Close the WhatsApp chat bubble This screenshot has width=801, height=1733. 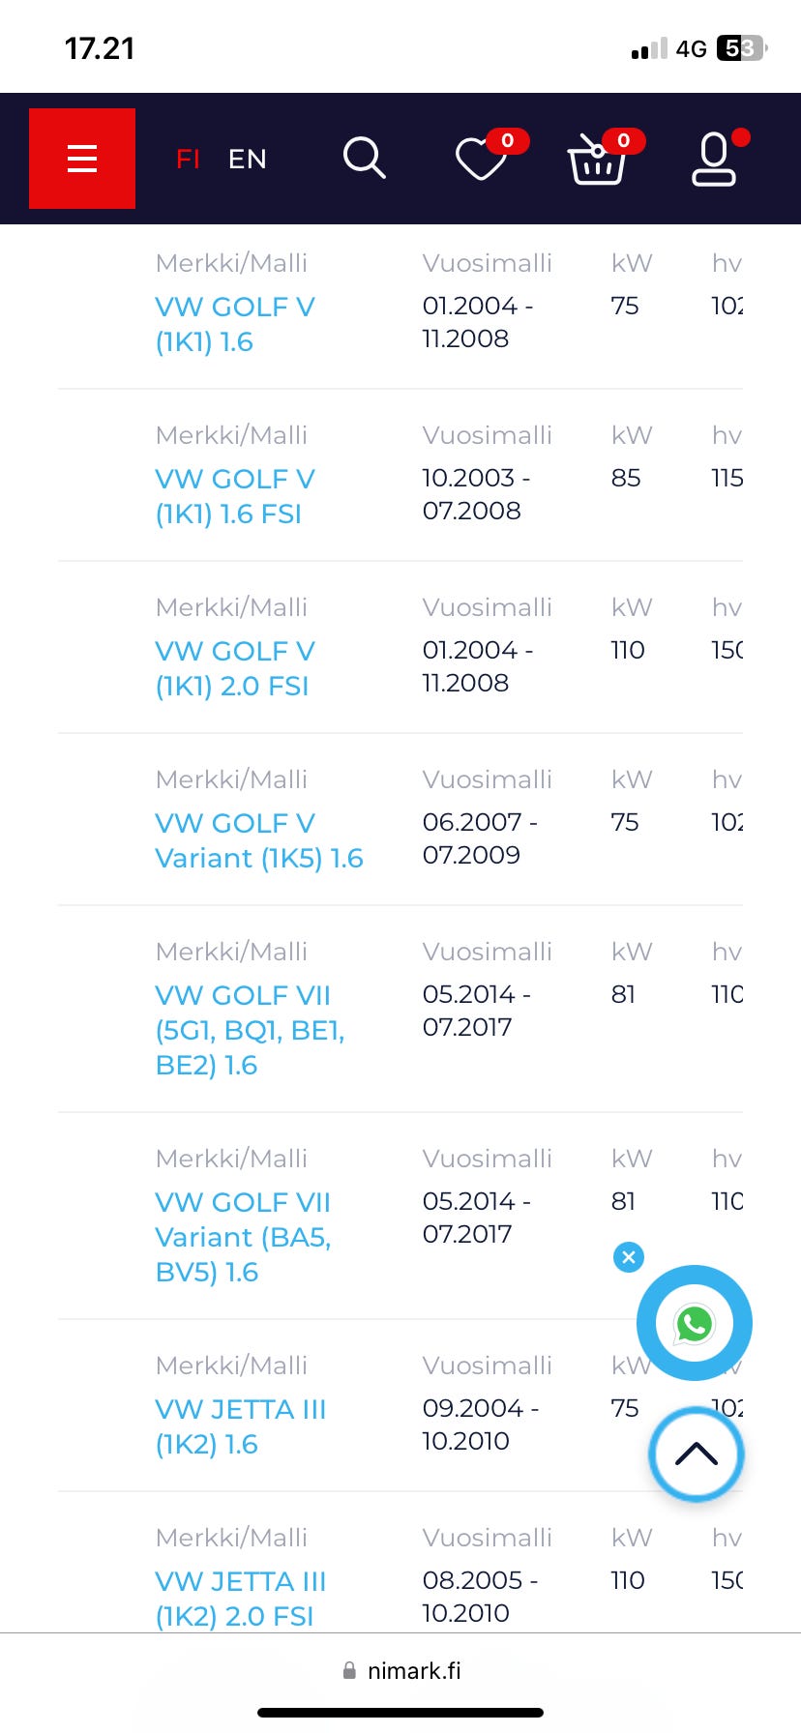(x=629, y=1257)
